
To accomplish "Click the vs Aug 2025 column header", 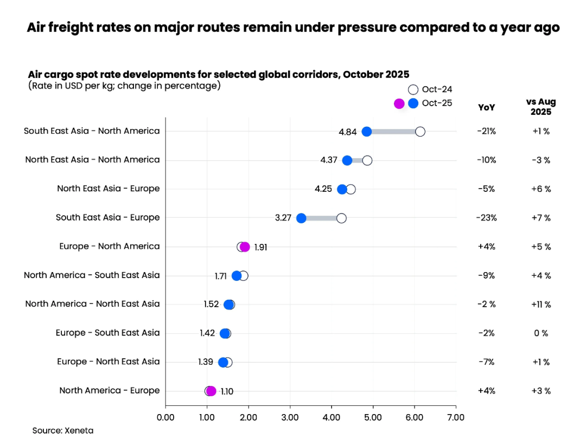I will click(541, 107).
